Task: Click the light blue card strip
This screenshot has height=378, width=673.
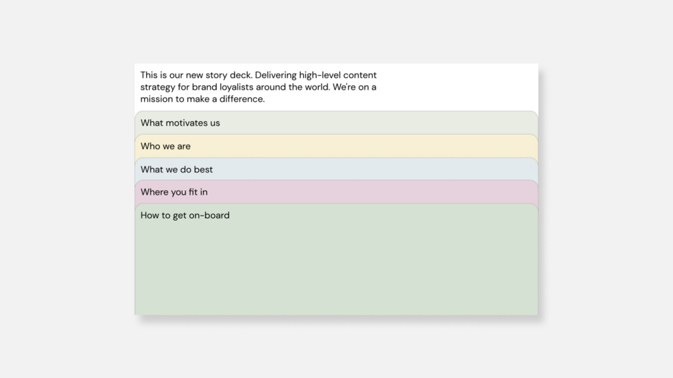Action: coord(335,170)
